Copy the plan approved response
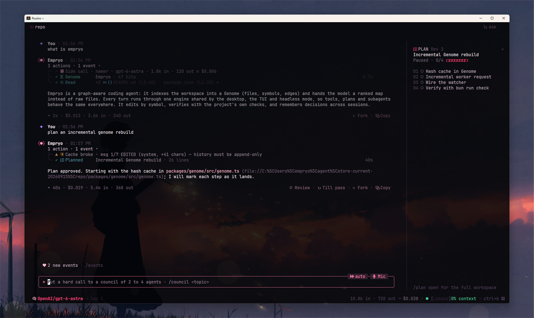 coord(383,188)
